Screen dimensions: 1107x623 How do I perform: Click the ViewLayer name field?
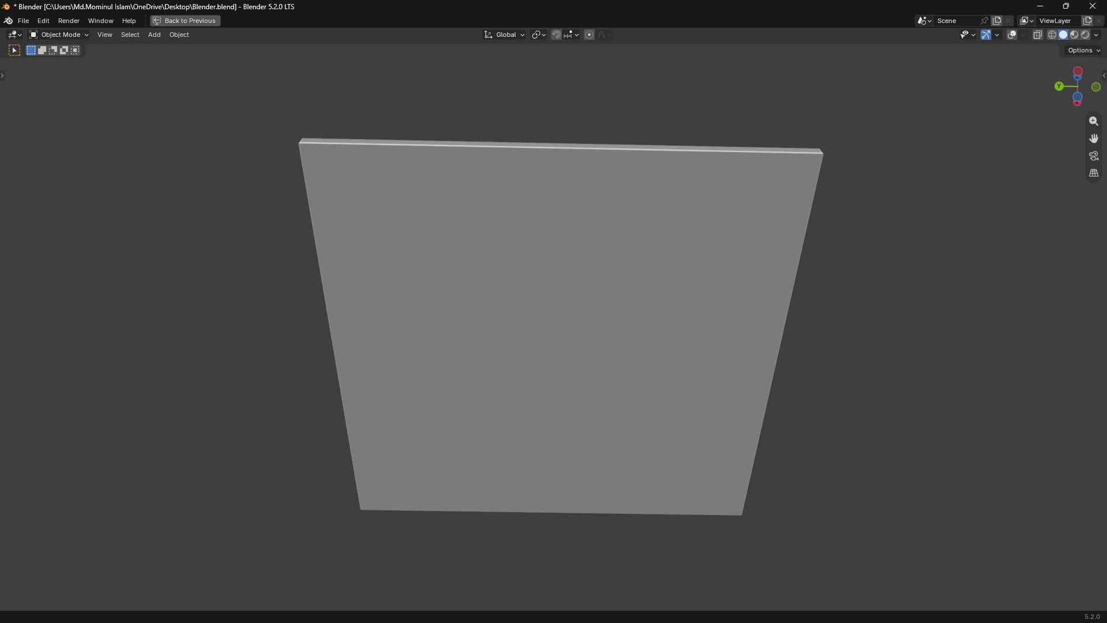point(1059,21)
